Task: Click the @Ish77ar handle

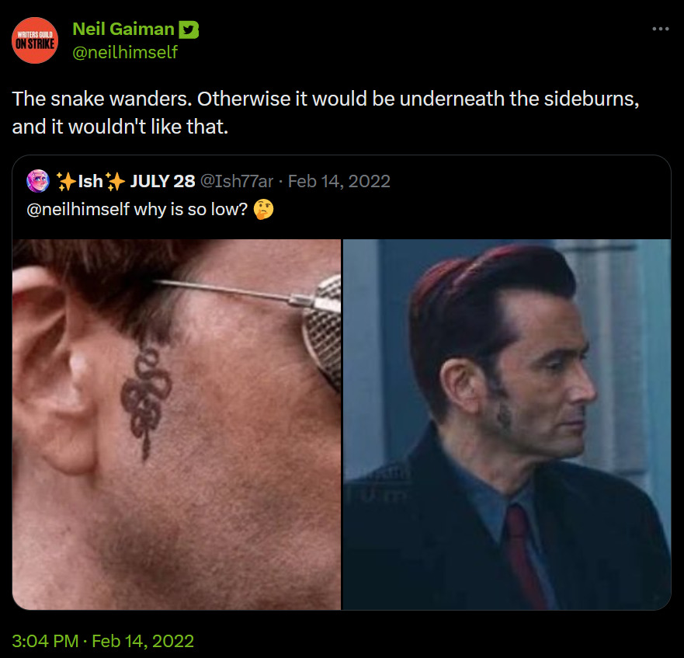Action: tap(237, 181)
